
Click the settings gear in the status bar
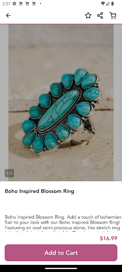pyautogui.click(x=14, y=3)
